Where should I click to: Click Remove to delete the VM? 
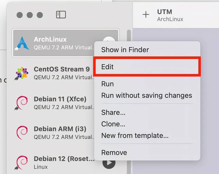tap(114, 153)
